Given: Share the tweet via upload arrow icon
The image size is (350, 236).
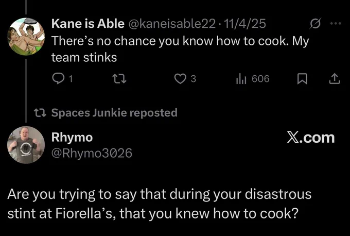Looking at the screenshot, I should (x=335, y=79).
